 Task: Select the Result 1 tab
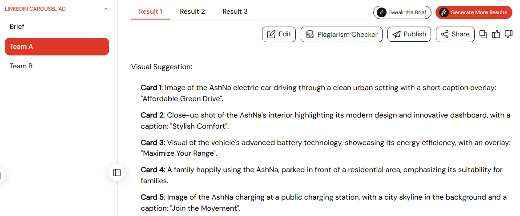coord(150,12)
